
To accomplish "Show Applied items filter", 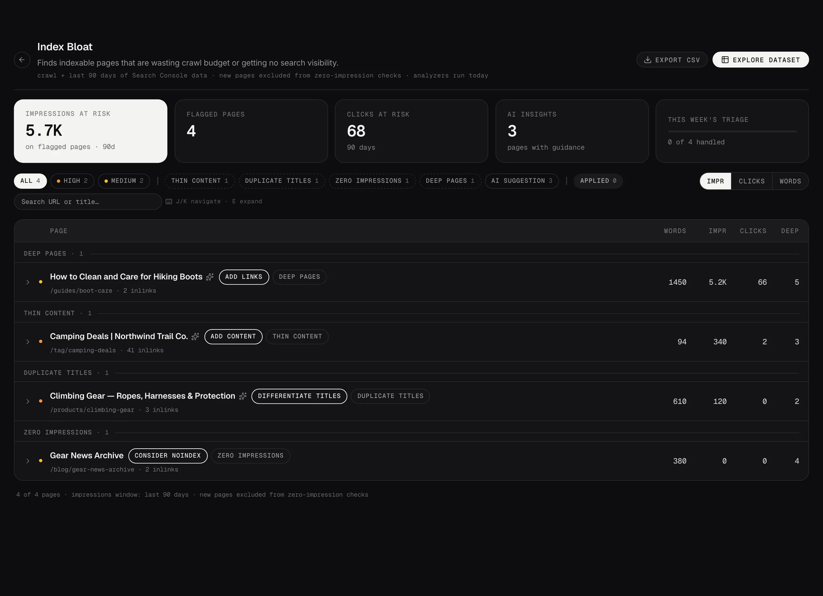I will coord(598,181).
